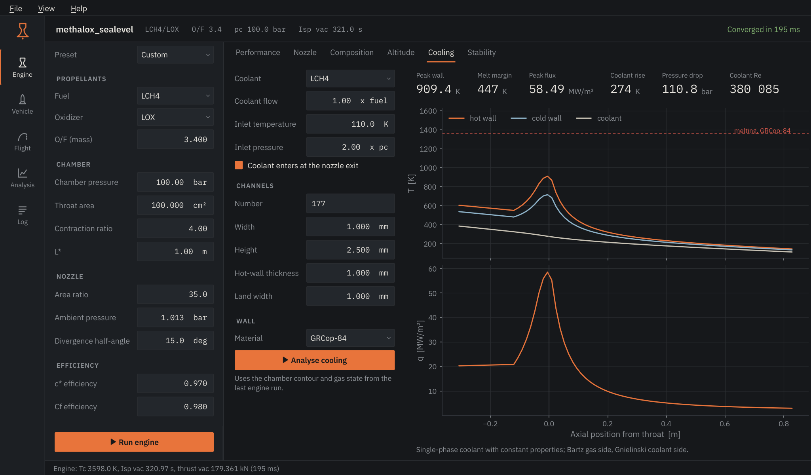Open the Log sidebar section
811x475 pixels.
pos(23,215)
